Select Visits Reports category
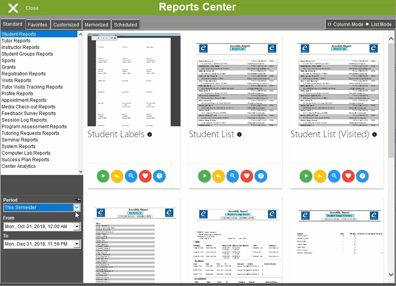 pyautogui.click(x=39, y=80)
